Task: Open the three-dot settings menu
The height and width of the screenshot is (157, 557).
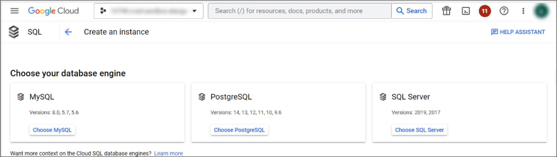Action: point(523,11)
